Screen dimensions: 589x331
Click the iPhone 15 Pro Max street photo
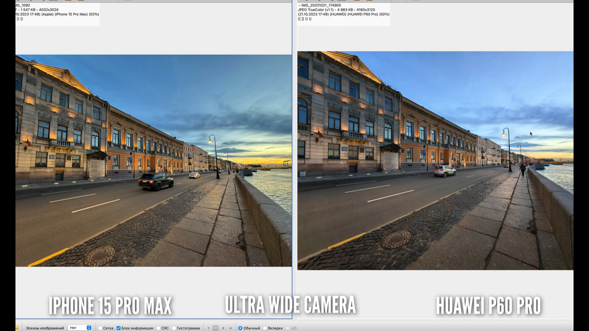[x=154, y=161]
